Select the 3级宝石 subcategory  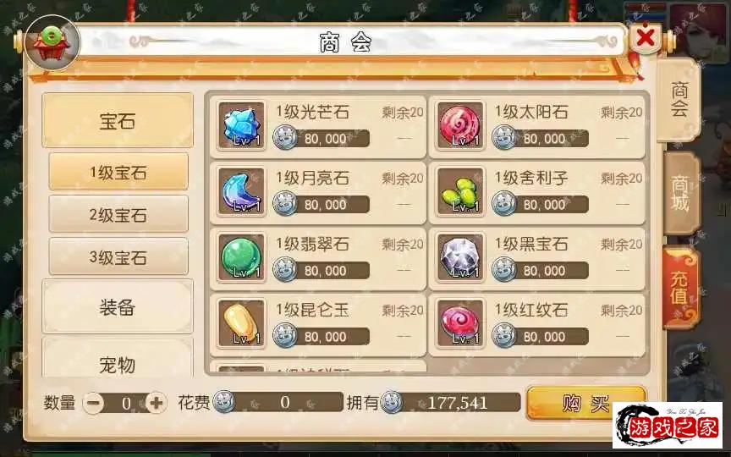[118, 257]
